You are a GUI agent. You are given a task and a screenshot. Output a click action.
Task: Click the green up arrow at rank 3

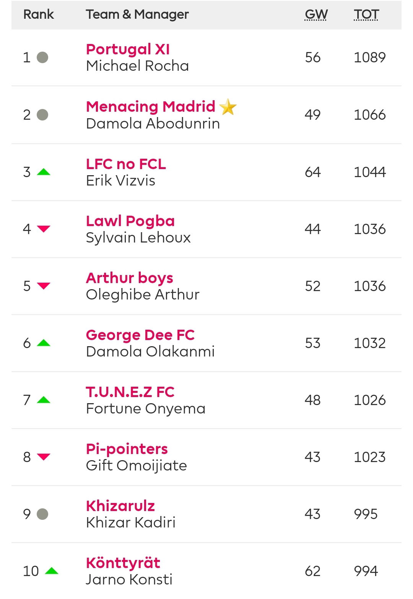pos(44,172)
